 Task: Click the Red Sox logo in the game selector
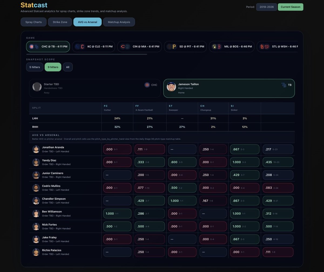coord(219,47)
